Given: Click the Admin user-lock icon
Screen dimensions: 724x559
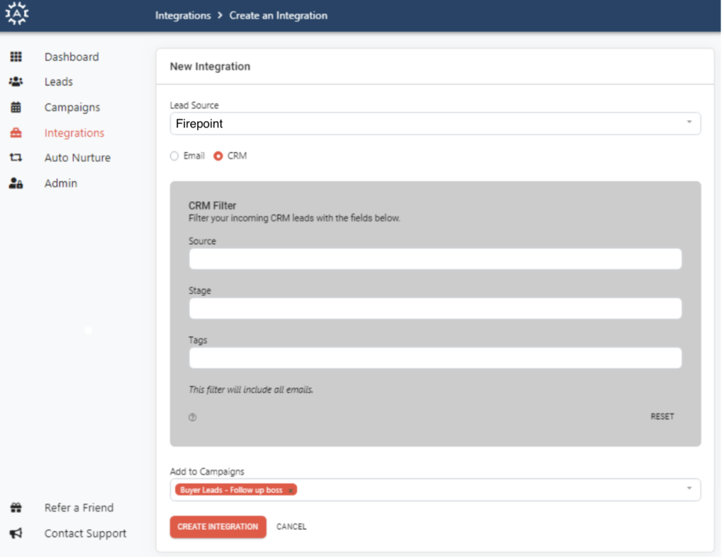Looking at the screenshot, I should 16,183.
